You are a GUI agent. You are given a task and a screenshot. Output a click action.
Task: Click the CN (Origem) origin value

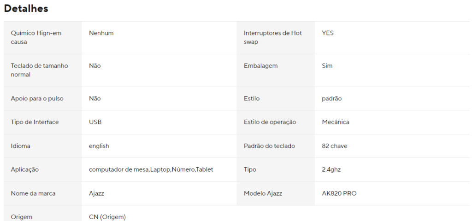coord(107,217)
